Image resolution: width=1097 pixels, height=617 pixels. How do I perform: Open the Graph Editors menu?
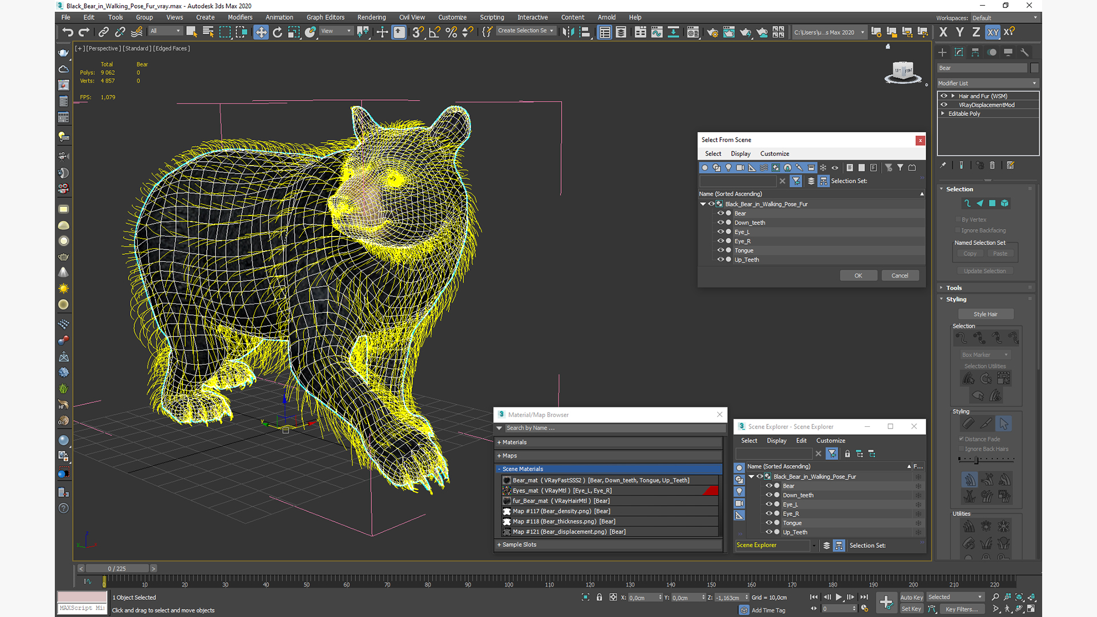[x=325, y=17]
